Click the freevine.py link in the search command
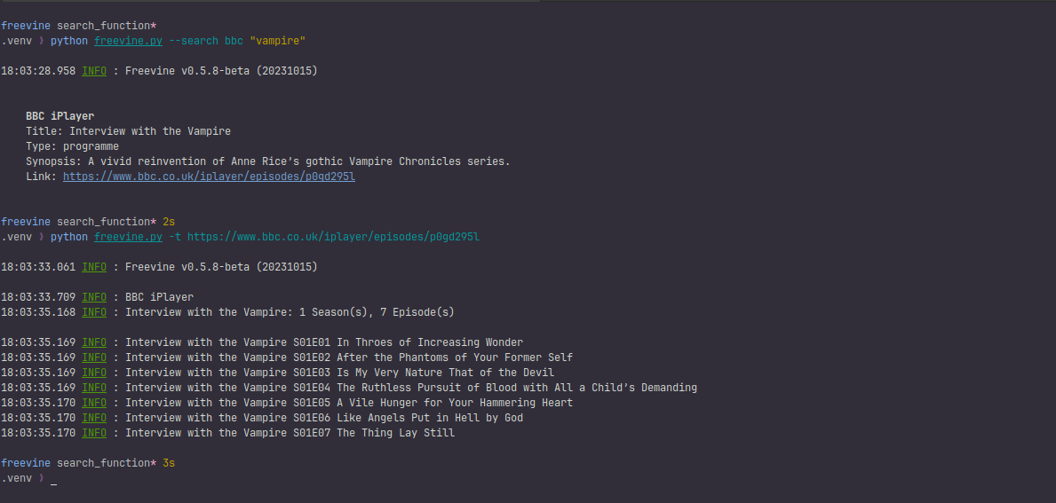Image resolution: width=1056 pixels, height=503 pixels. coord(128,41)
